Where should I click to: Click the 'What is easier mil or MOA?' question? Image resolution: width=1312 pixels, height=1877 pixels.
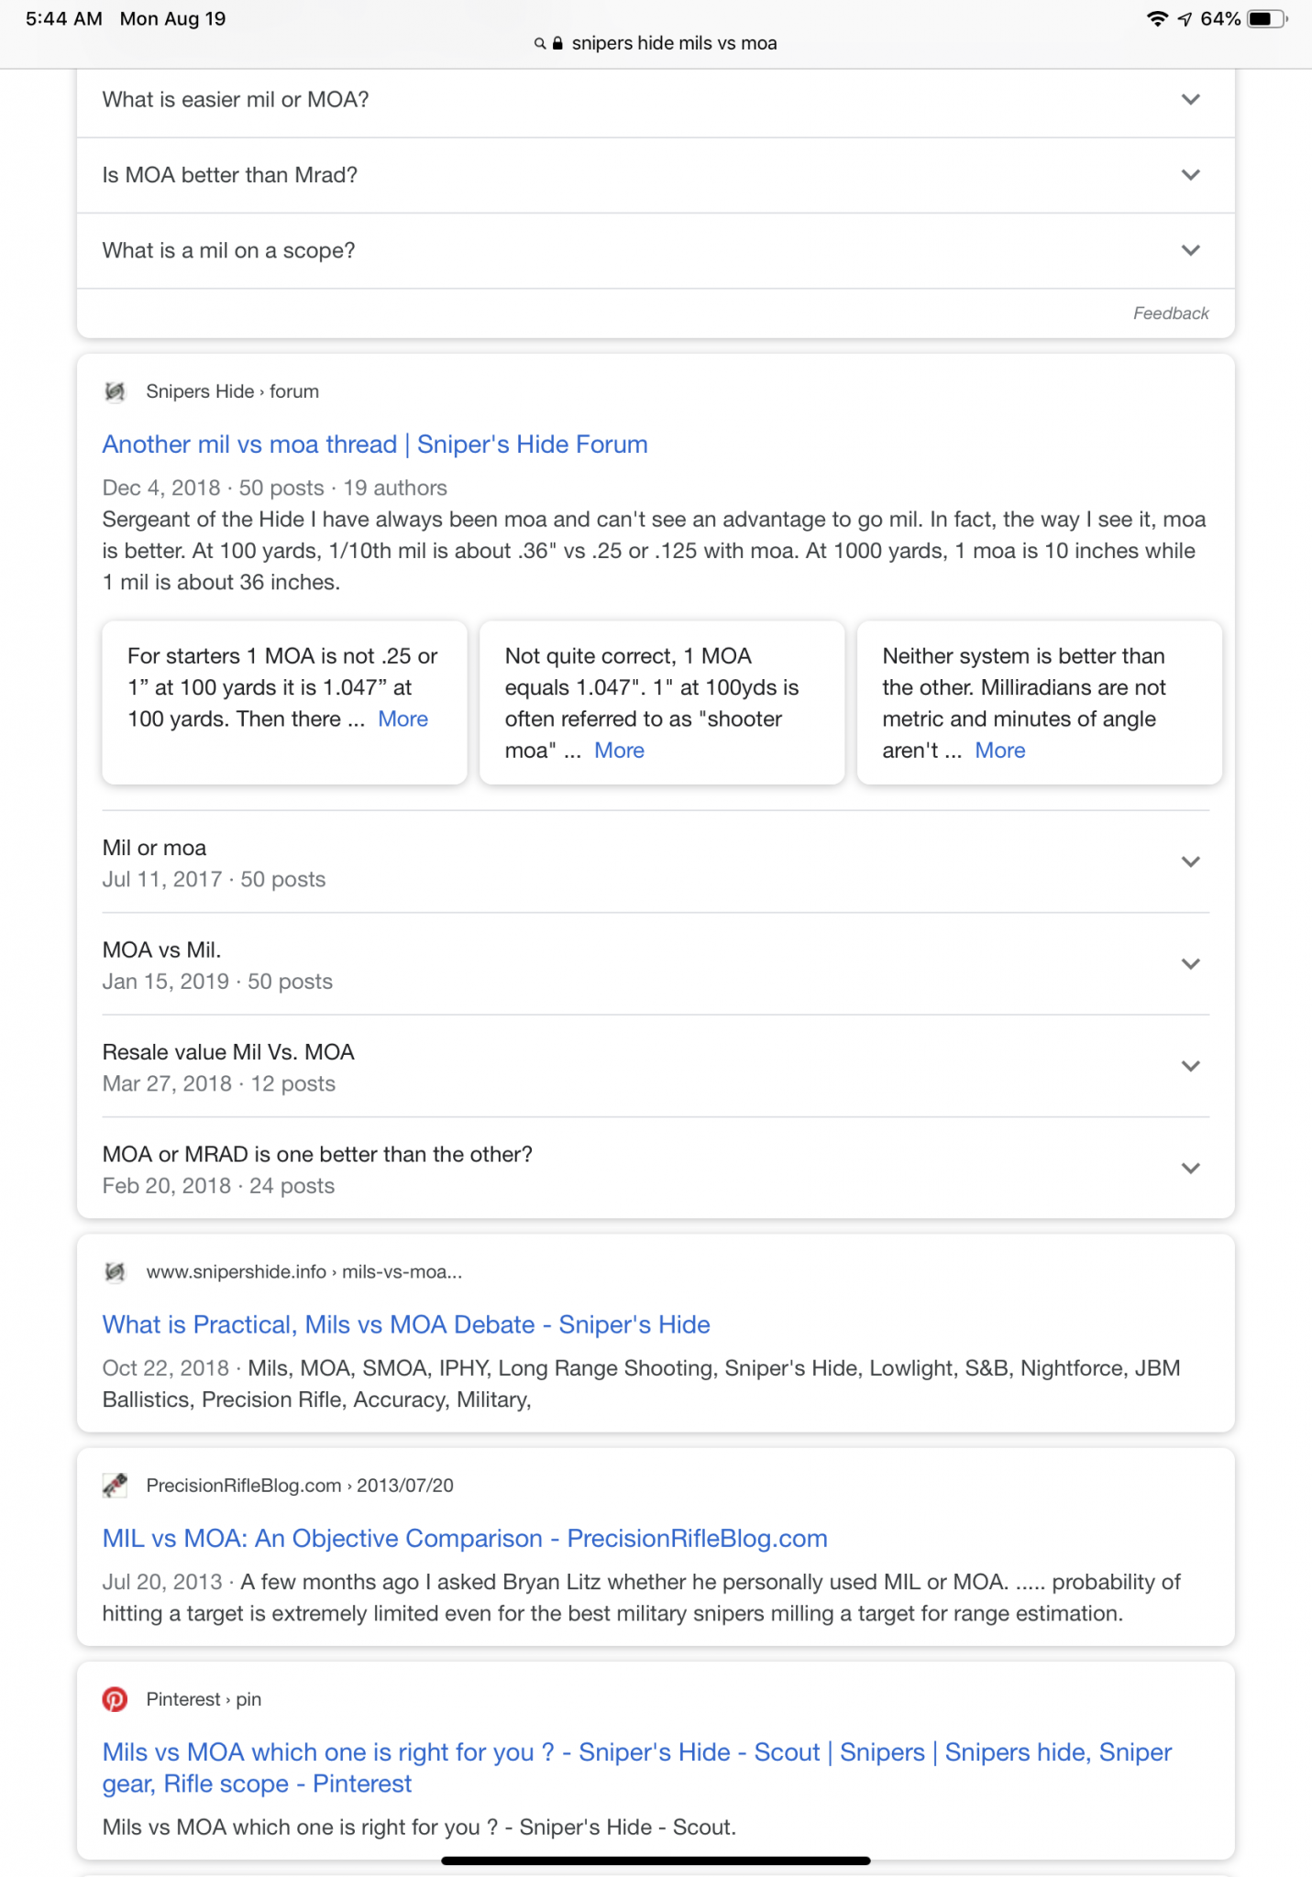tap(236, 100)
